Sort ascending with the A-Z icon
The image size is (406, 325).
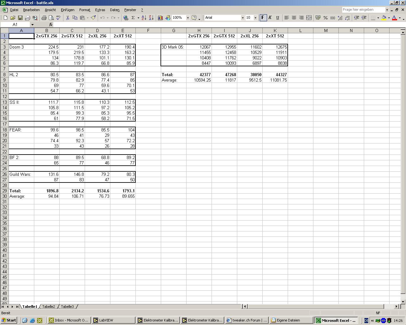144,18
